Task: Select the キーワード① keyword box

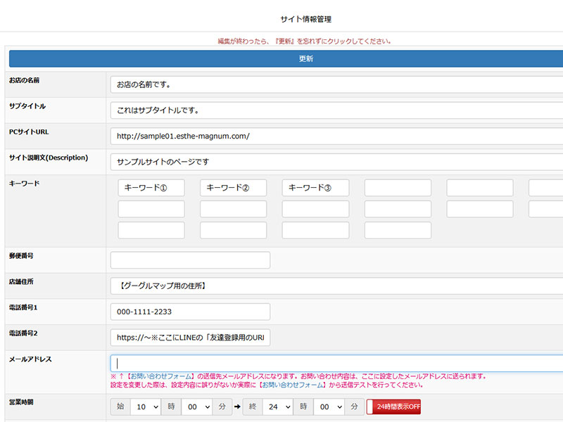Action: (x=151, y=188)
